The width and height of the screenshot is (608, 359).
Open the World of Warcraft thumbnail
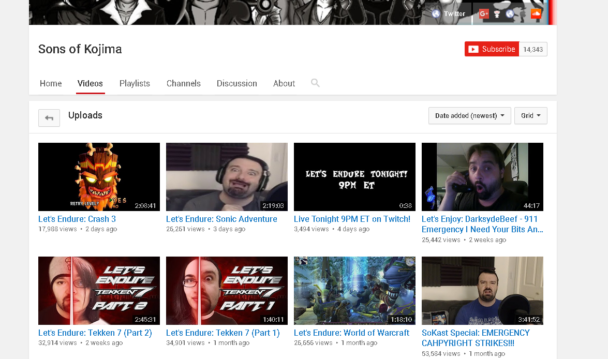(x=354, y=290)
